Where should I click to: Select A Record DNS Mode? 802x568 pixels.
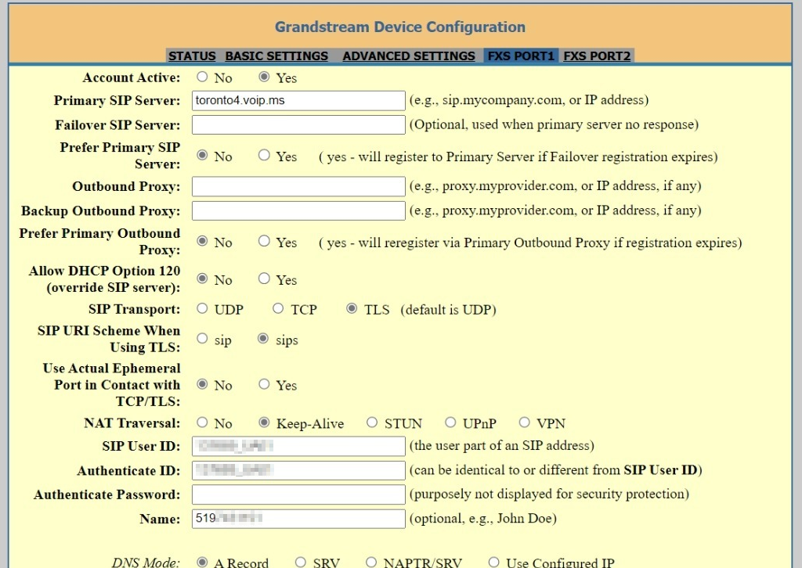pos(203,562)
